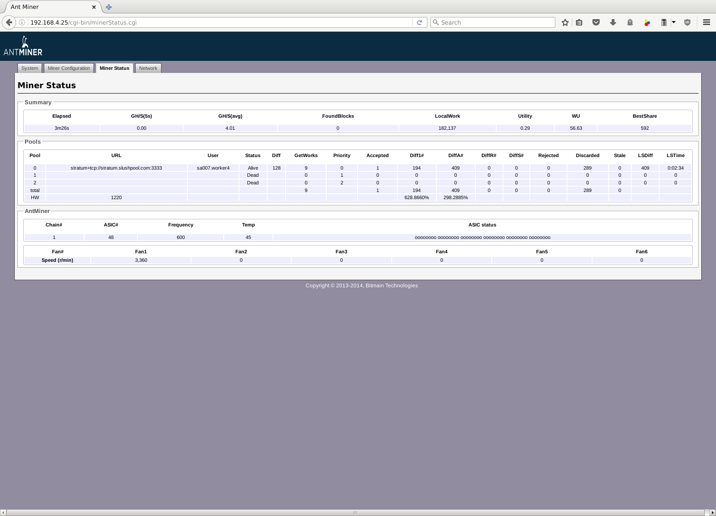Image resolution: width=716 pixels, height=516 pixels.
Task: Expand the dropdown arrow beside the notepad icon
Action: coord(673,22)
